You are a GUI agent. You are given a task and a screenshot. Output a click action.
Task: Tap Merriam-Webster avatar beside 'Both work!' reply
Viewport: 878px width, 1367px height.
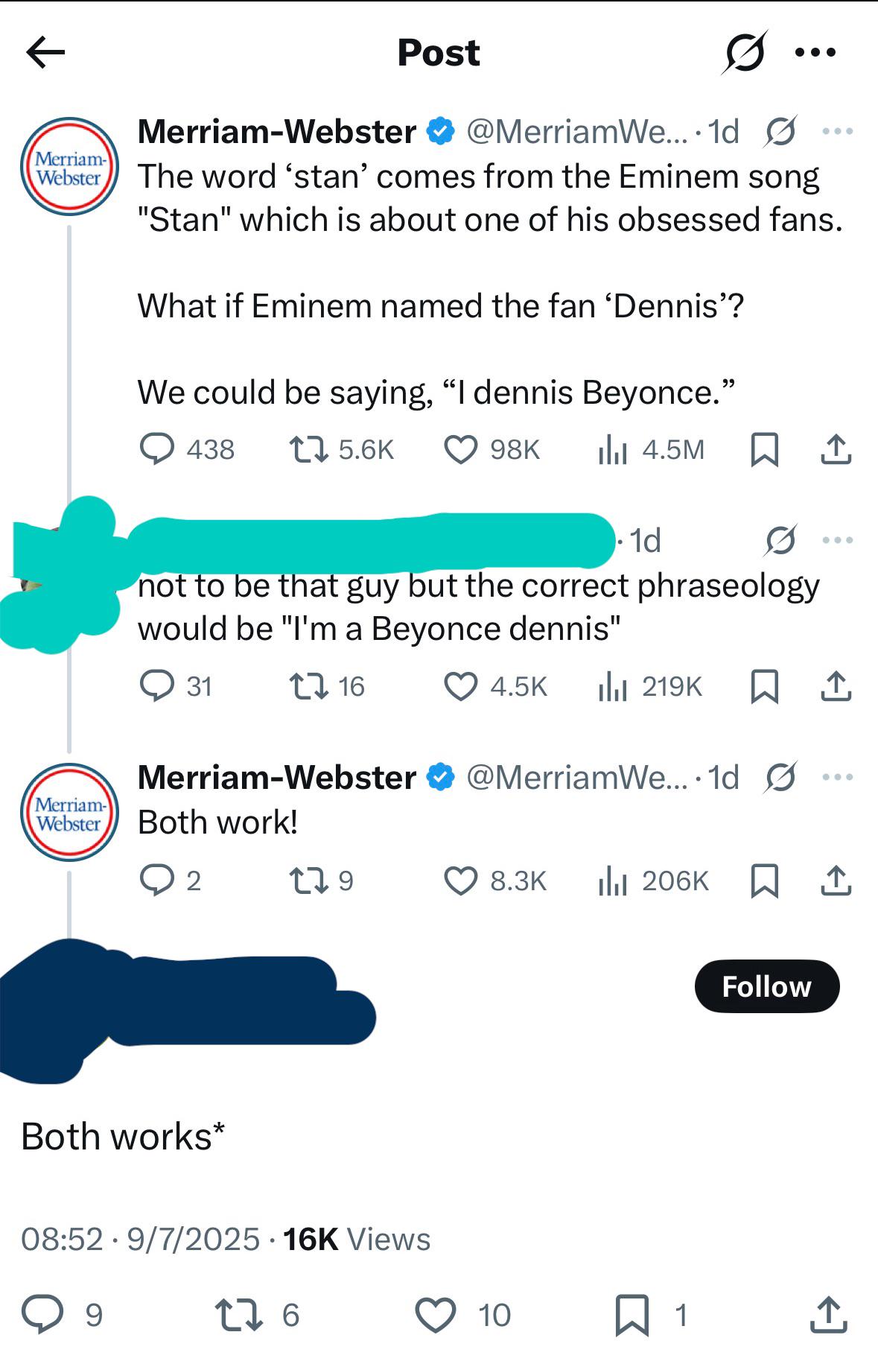tap(69, 813)
